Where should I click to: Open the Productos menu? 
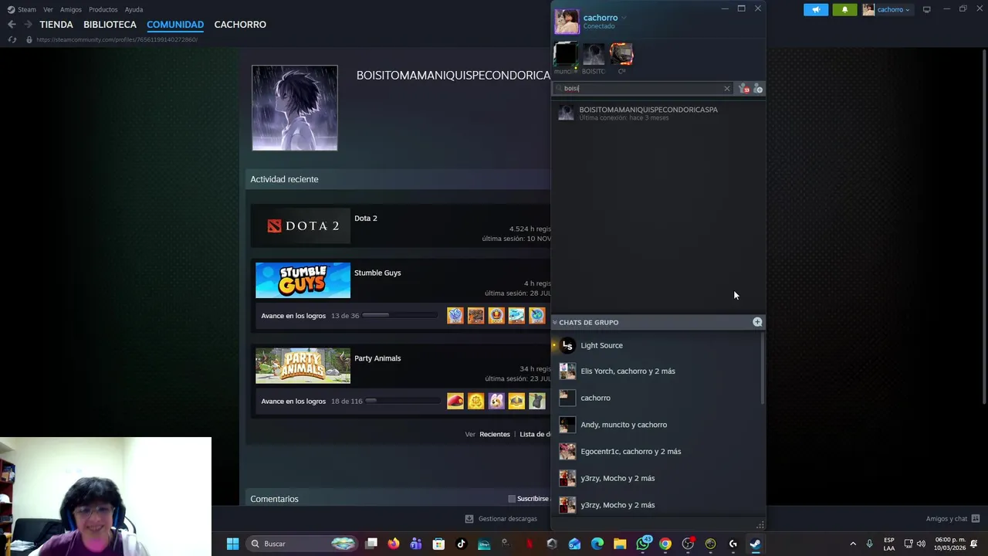[x=103, y=9]
